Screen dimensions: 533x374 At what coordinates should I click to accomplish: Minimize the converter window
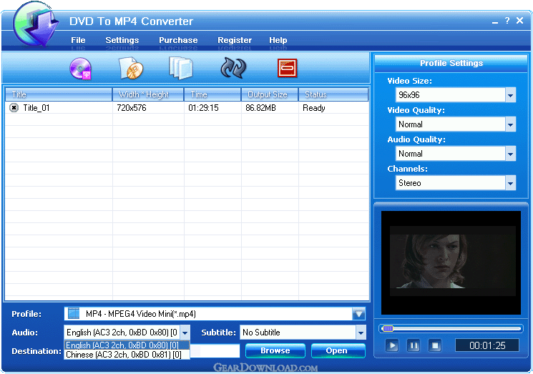pos(495,21)
